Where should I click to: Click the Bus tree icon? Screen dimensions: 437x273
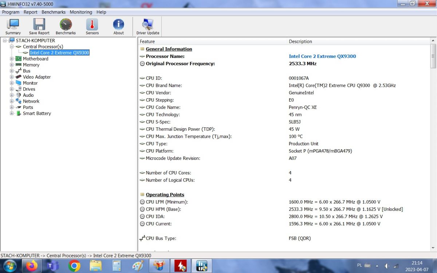click(19, 71)
